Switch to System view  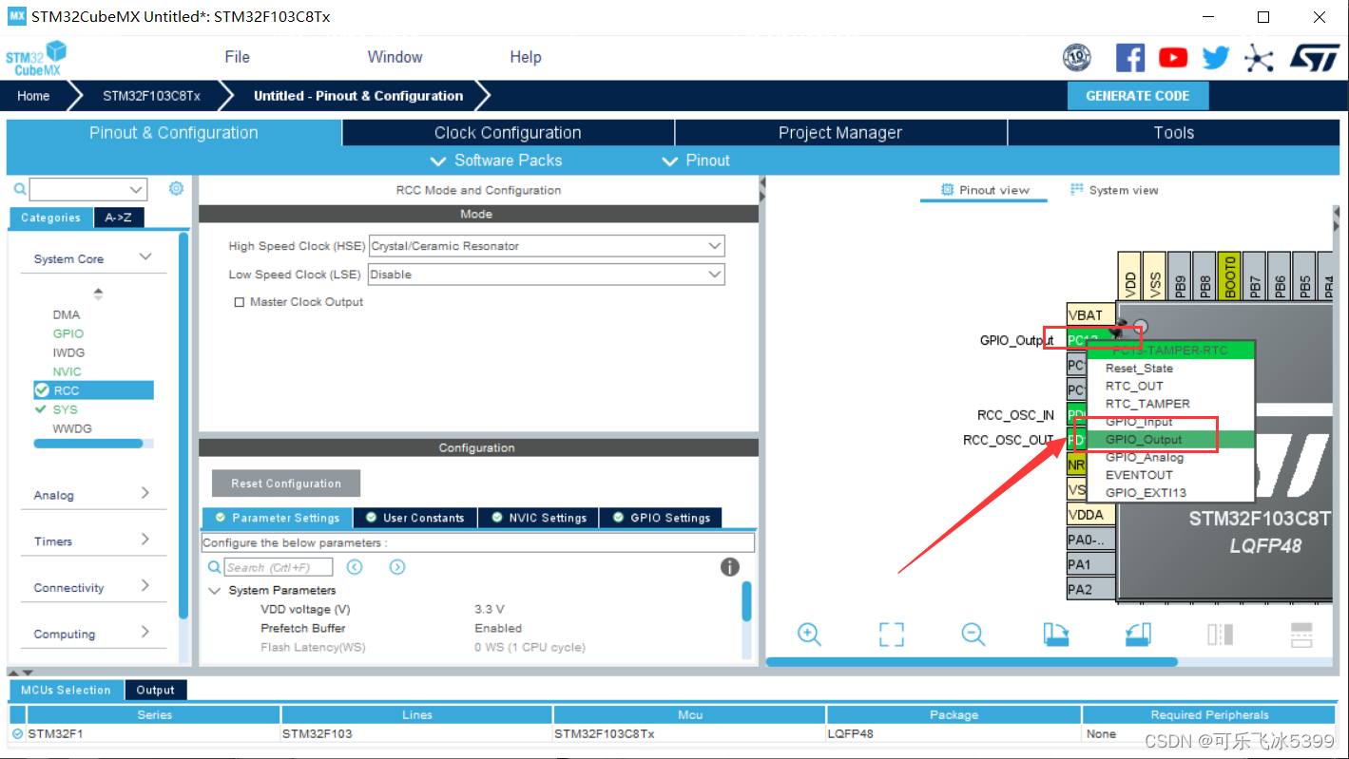1114,190
